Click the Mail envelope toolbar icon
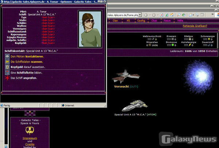The width and height of the screenshot is (219, 148). click(191, 15)
